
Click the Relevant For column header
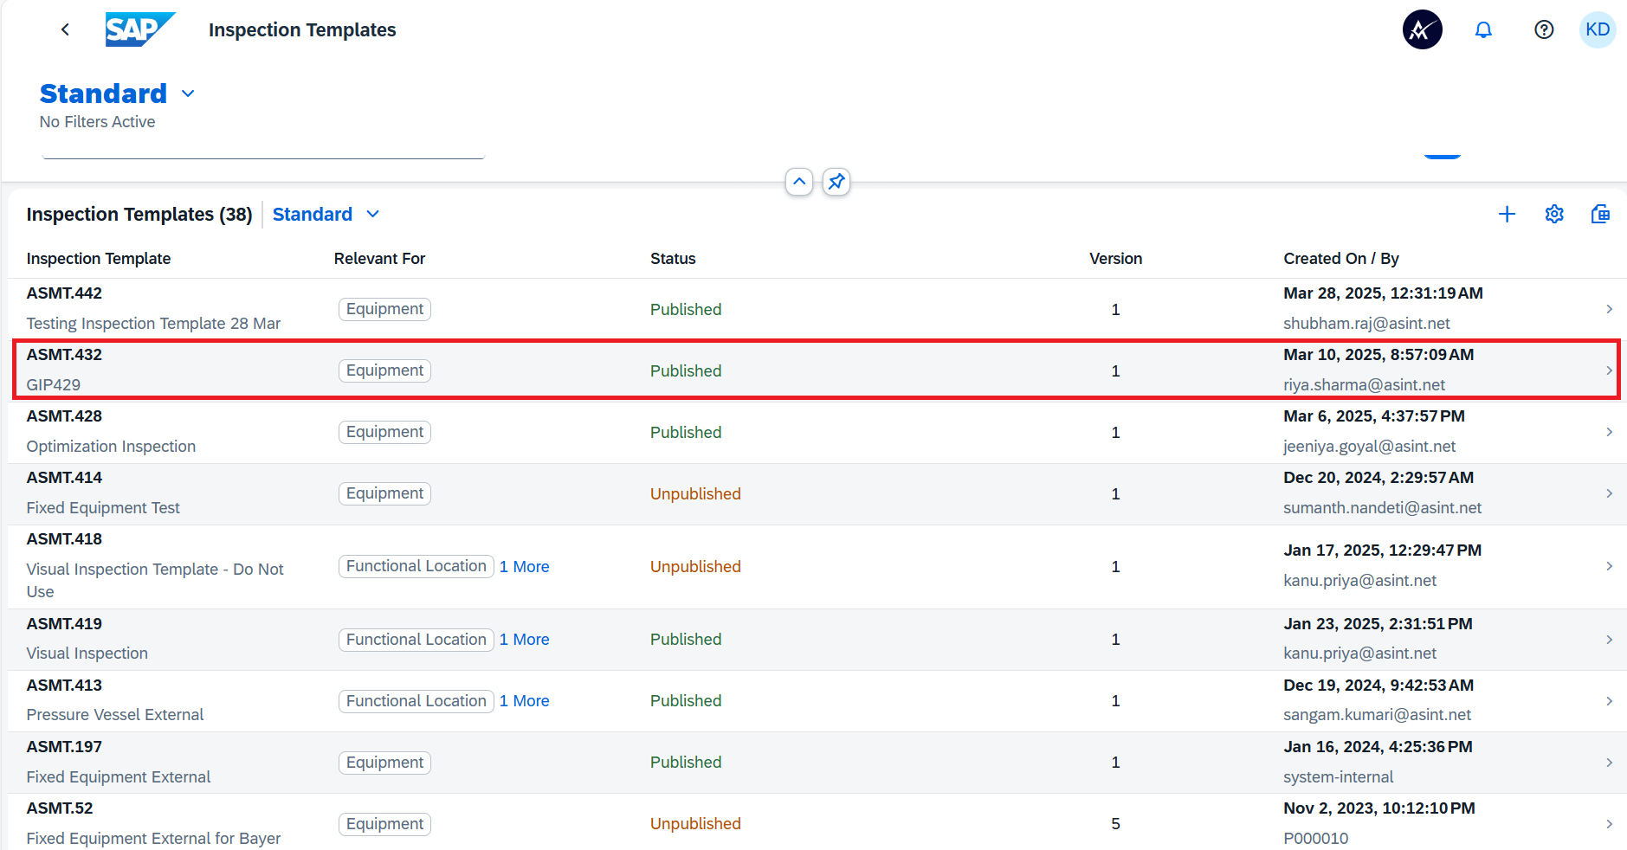pos(379,259)
